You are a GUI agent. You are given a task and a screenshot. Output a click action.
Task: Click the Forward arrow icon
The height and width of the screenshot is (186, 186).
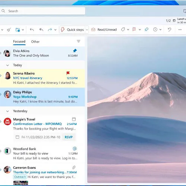[x=50, y=30]
